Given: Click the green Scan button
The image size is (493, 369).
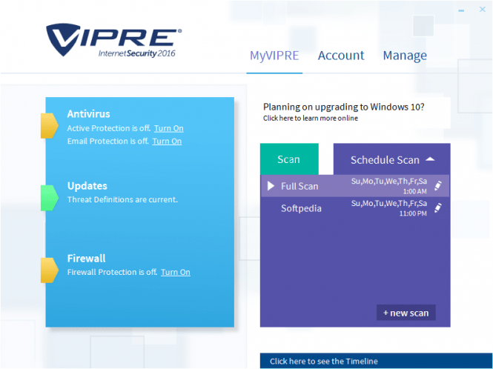Looking at the screenshot, I should coord(289,159).
